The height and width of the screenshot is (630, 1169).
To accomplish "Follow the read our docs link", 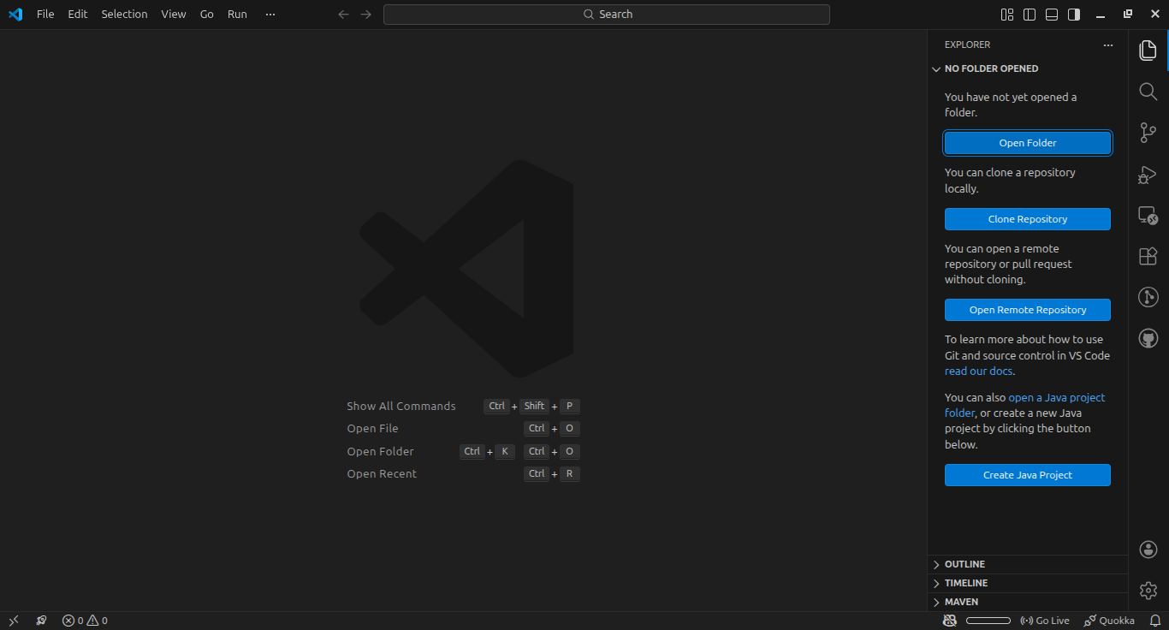I will click(978, 371).
